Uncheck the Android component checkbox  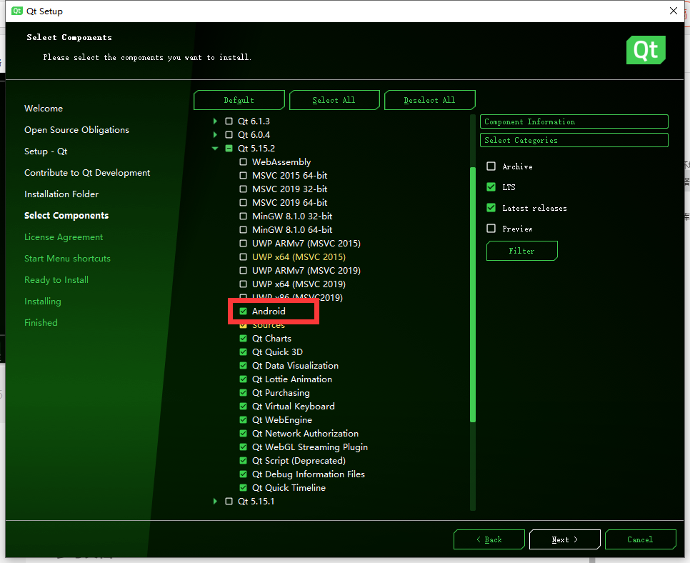point(243,312)
